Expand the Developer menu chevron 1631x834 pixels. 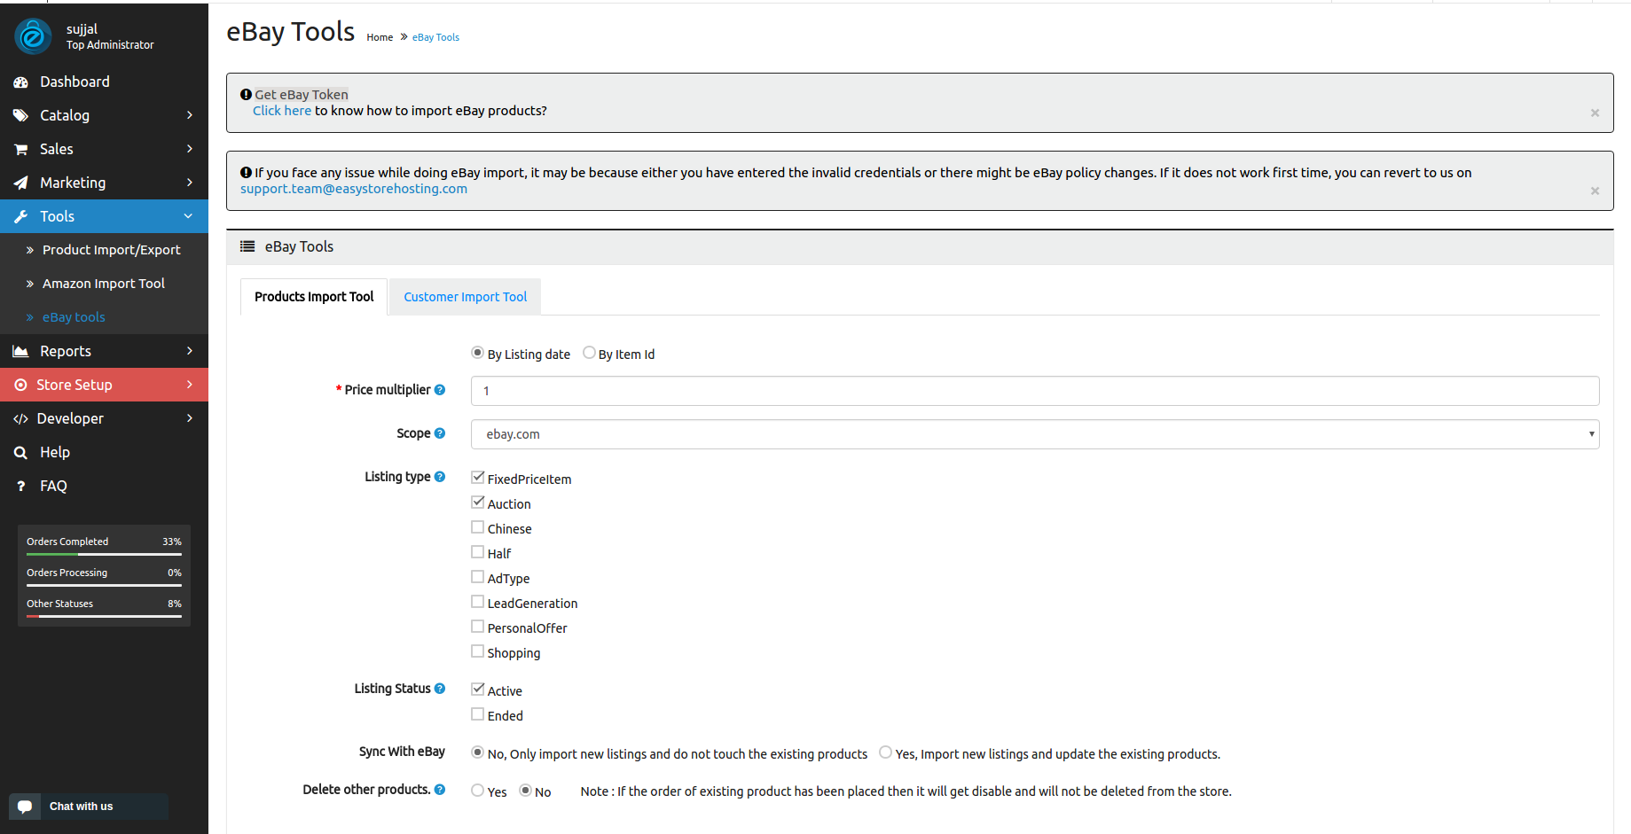190,418
